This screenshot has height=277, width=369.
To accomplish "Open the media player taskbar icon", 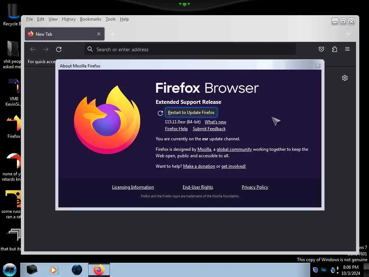I will (x=53, y=270).
